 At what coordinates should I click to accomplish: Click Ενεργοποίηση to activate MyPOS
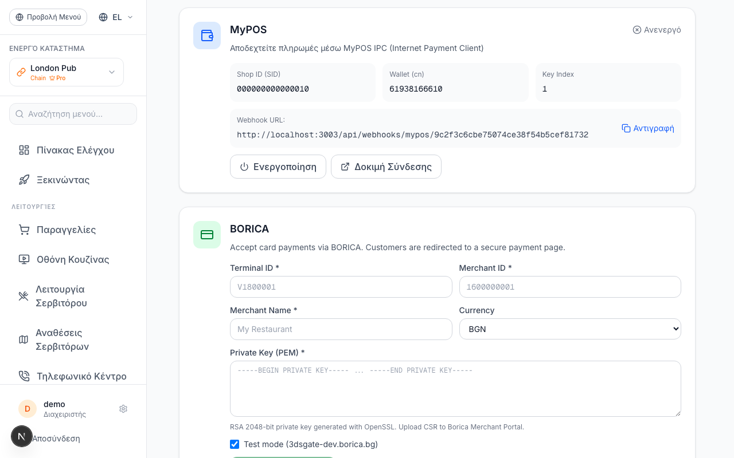click(278, 167)
